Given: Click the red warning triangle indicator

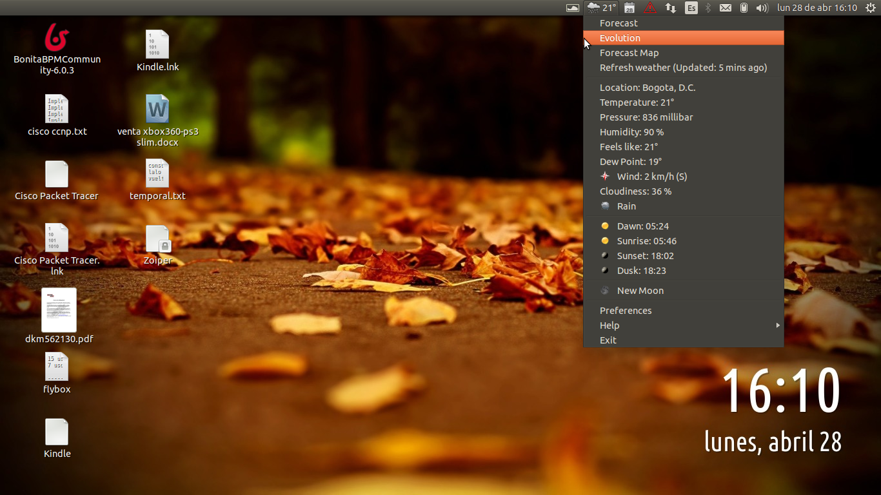Looking at the screenshot, I should 649,8.
